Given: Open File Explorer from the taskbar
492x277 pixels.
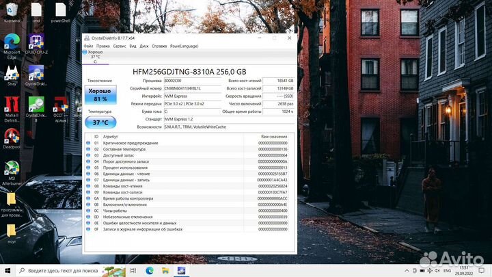Looking at the screenshot, I should click(x=165, y=271).
